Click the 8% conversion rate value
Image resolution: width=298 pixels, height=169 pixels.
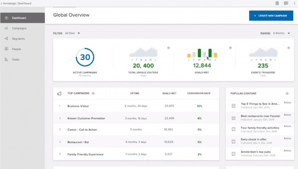coord(199,118)
